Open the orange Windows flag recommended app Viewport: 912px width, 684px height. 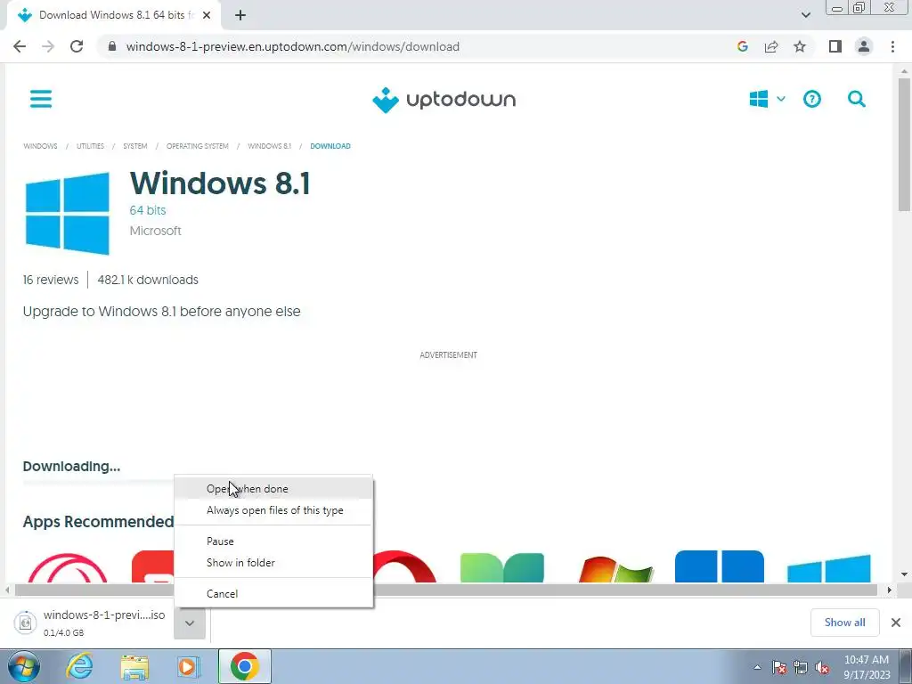(x=615, y=568)
